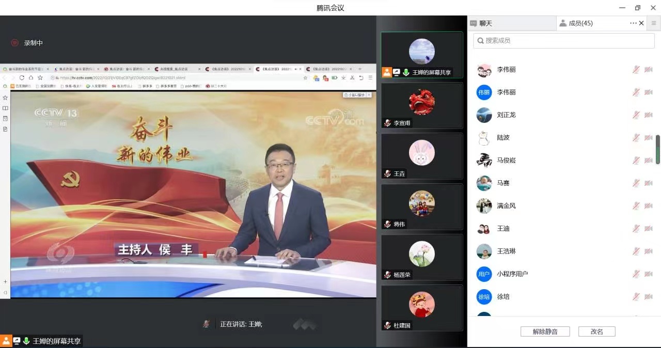Click the orange host icon on 王婵's tile

click(387, 72)
